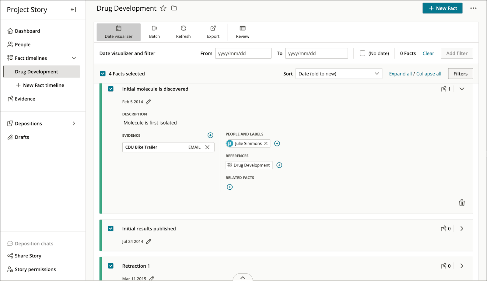
Task: Add evidence using the plus icon
Action: 210,135
